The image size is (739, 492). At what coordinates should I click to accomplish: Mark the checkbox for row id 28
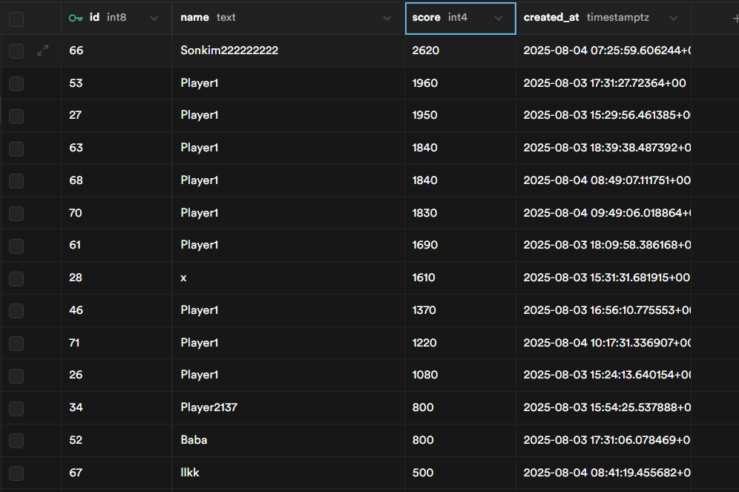16,278
